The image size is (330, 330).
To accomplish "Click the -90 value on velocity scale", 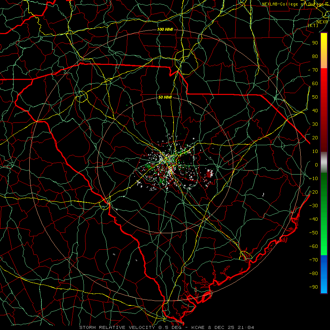I will (x=313, y=287).
